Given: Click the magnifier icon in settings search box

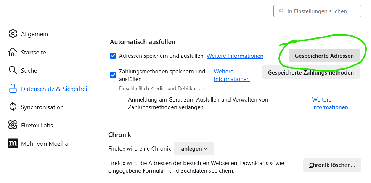Looking at the screenshot, I should click(x=281, y=11).
